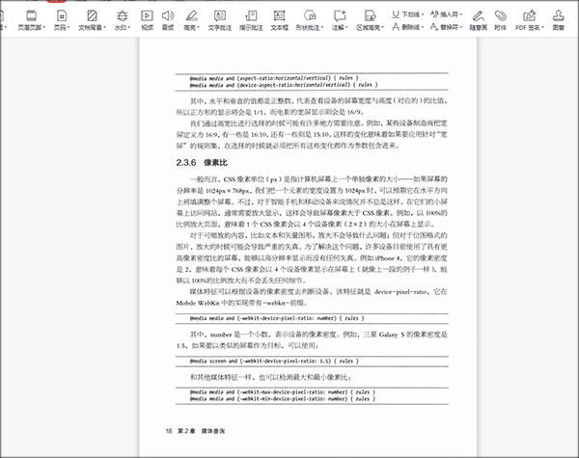Click the 区域高亮 area highlight icon

pos(370,15)
